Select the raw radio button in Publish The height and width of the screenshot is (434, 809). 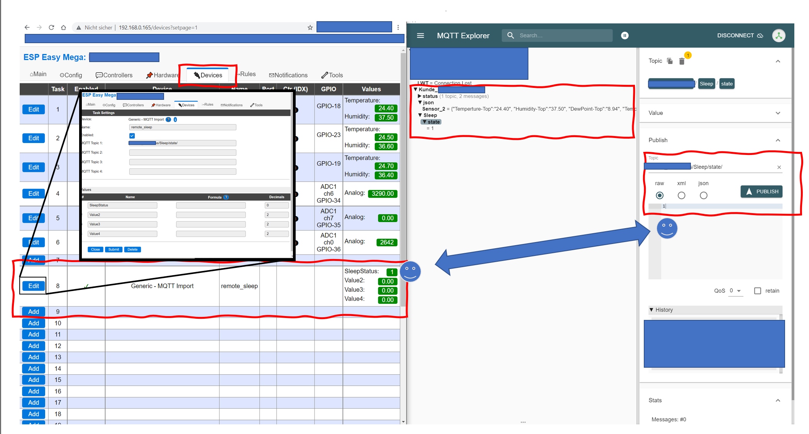click(659, 195)
